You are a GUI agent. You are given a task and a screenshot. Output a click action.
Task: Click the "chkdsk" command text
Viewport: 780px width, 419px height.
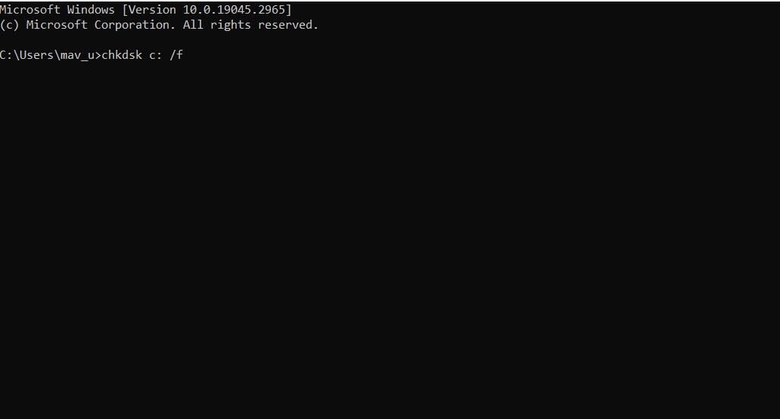(122, 55)
